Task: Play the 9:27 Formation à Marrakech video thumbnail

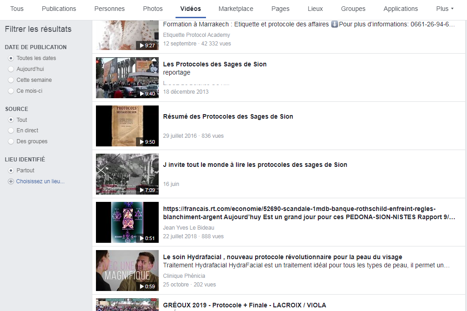Action: click(127, 35)
